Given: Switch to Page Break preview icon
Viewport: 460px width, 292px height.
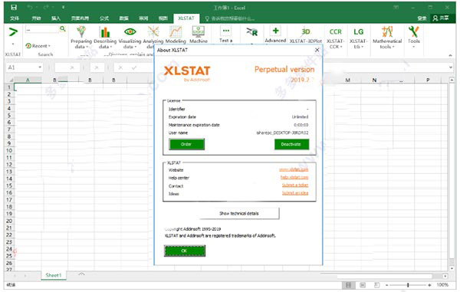Looking at the screenshot, I should point(376,284).
